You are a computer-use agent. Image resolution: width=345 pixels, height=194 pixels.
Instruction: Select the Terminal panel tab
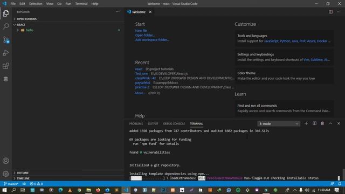(x=196, y=123)
